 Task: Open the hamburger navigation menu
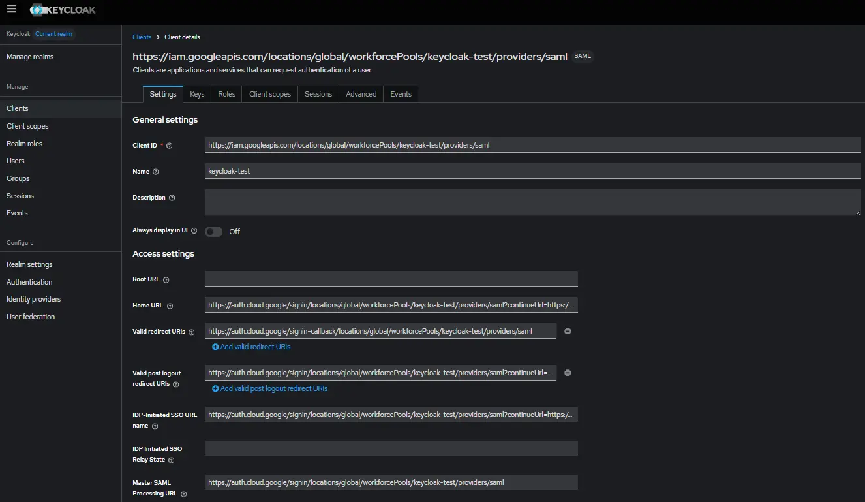pyautogui.click(x=12, y=9)
